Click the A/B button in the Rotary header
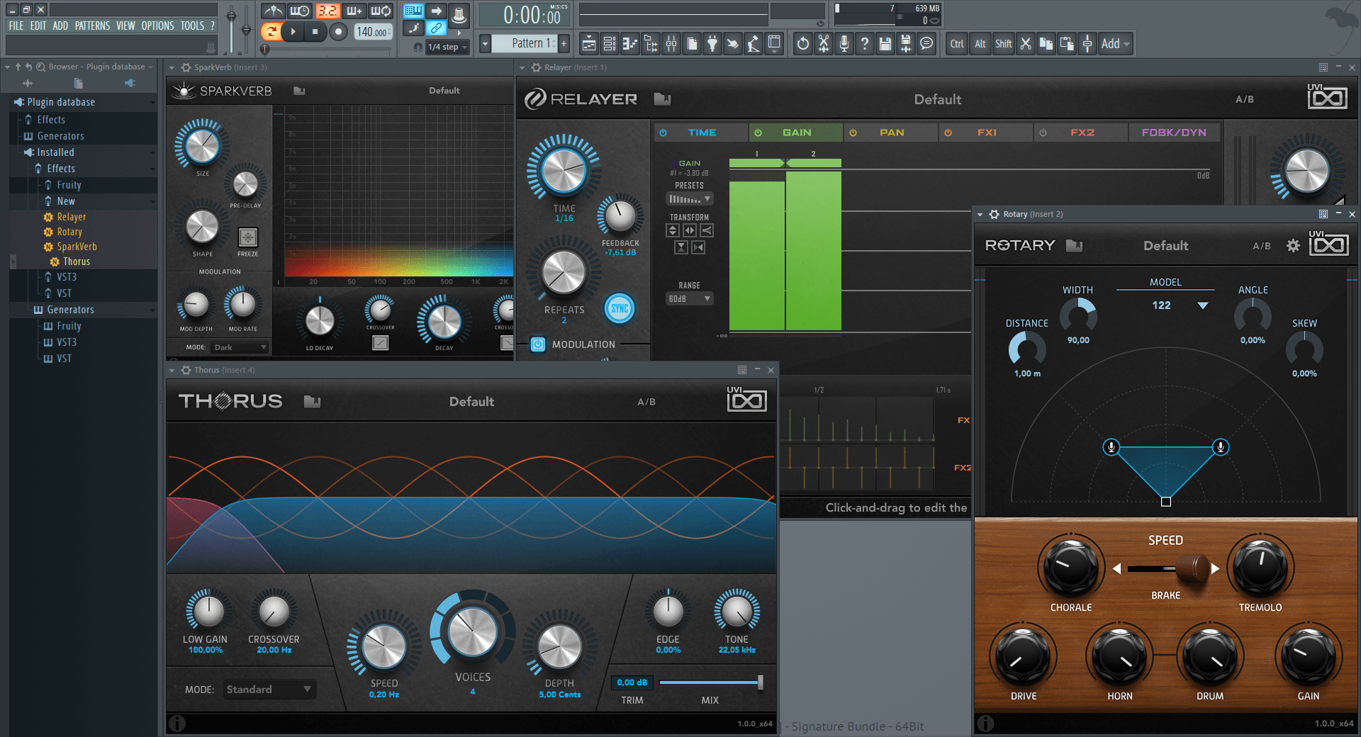 click(1261, 246)
